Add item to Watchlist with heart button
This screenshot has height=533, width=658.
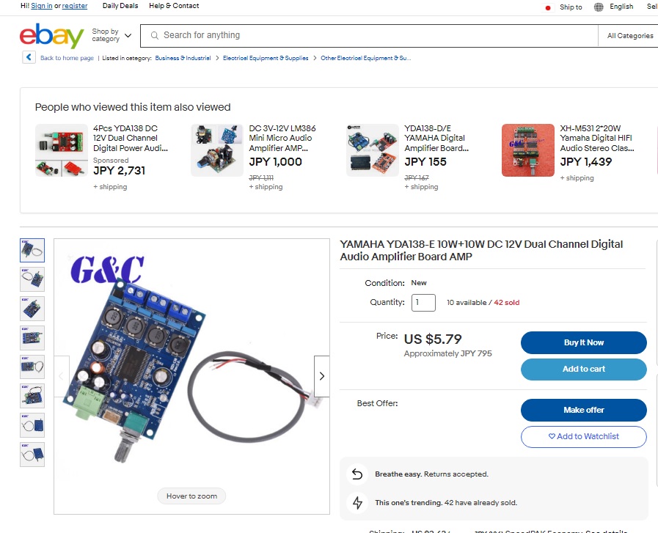584,436
